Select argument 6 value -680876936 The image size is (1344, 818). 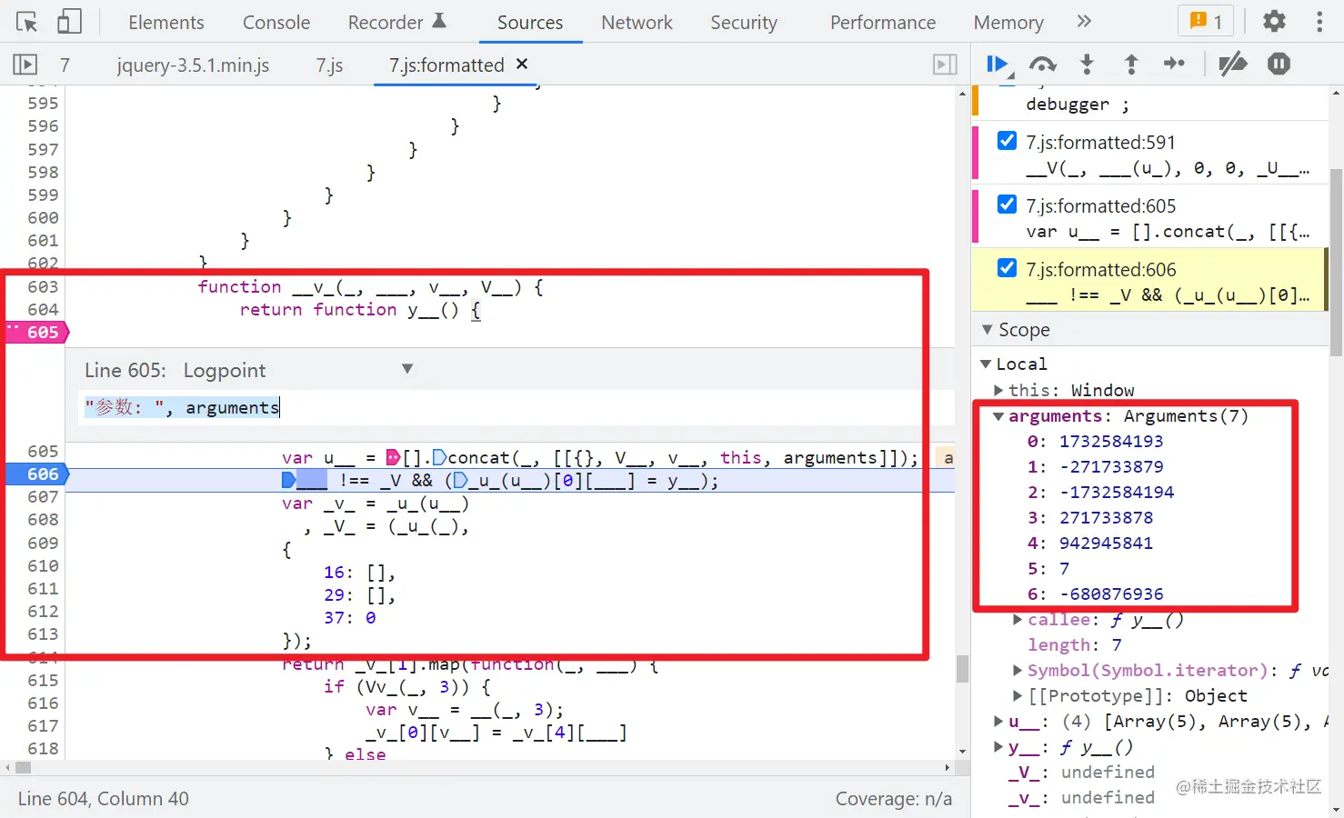coord(1111,594)
